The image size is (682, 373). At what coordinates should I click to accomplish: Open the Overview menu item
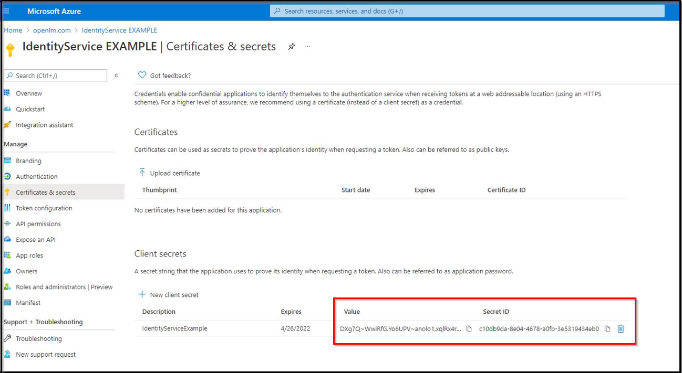click(29, 93)
